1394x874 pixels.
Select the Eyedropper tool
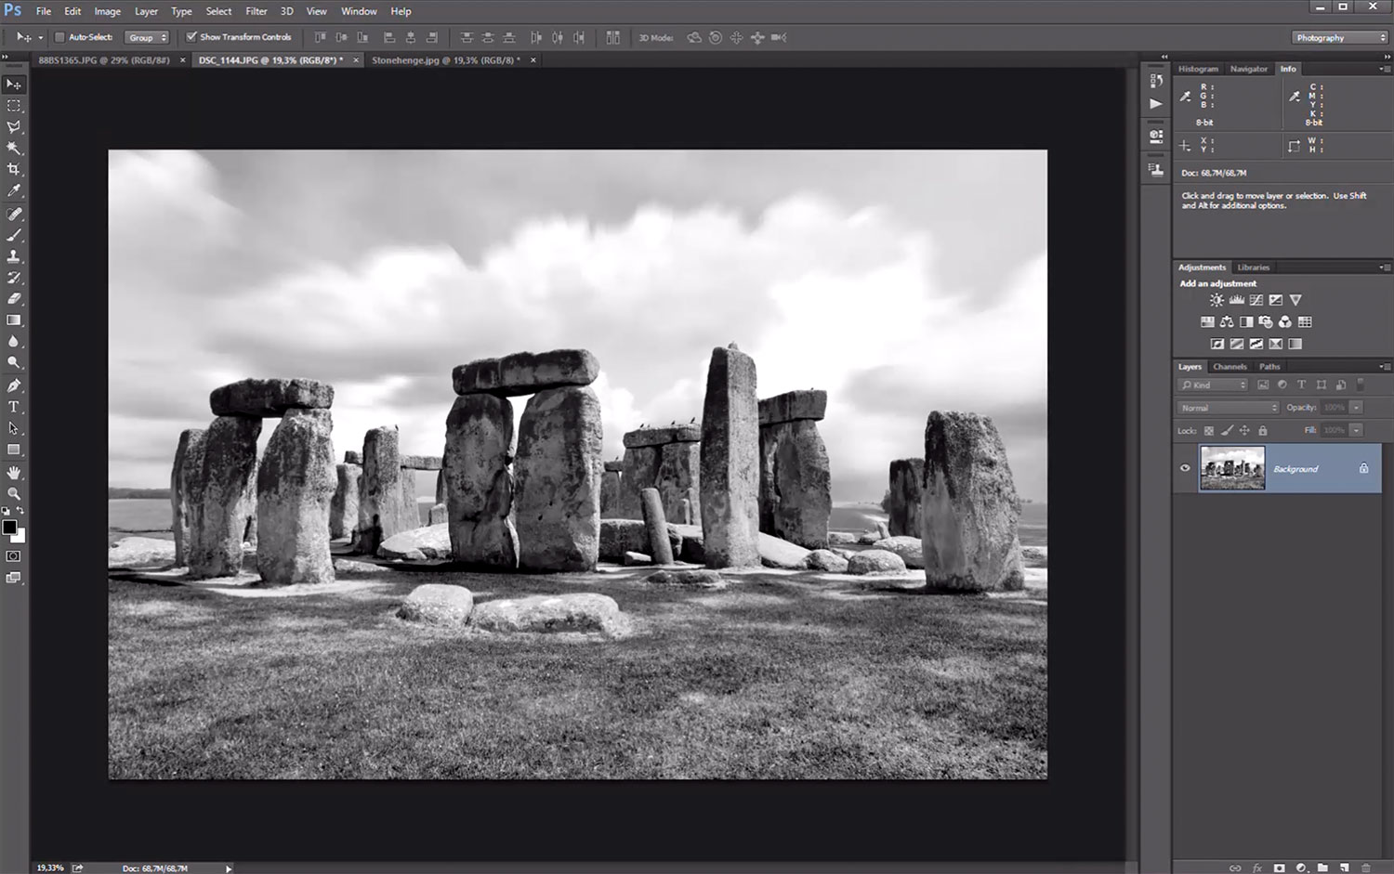[14, 190]
